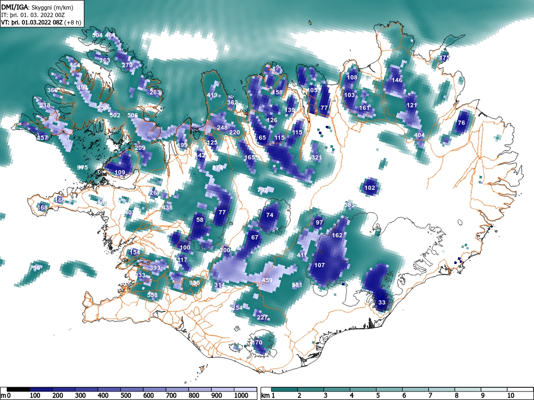Click the 975 visibility value
The width and height of the screenshot is (534, 400).
[82, 167]
